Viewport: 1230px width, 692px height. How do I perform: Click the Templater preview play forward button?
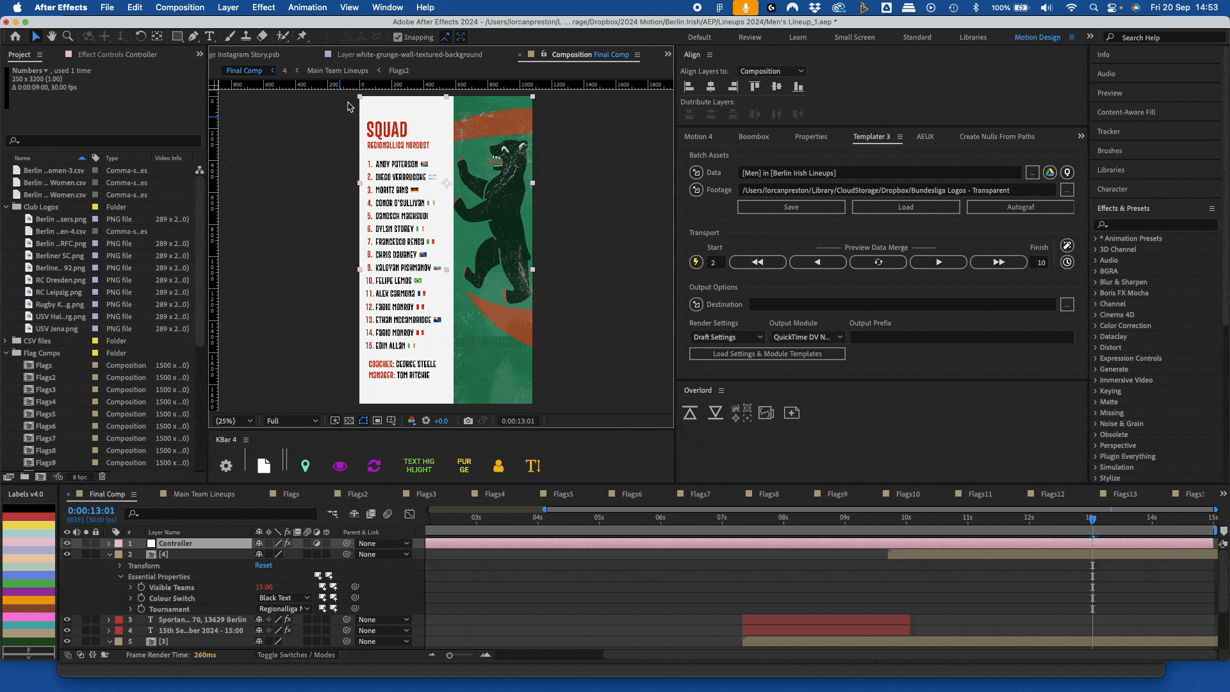(x=939, y=262)
